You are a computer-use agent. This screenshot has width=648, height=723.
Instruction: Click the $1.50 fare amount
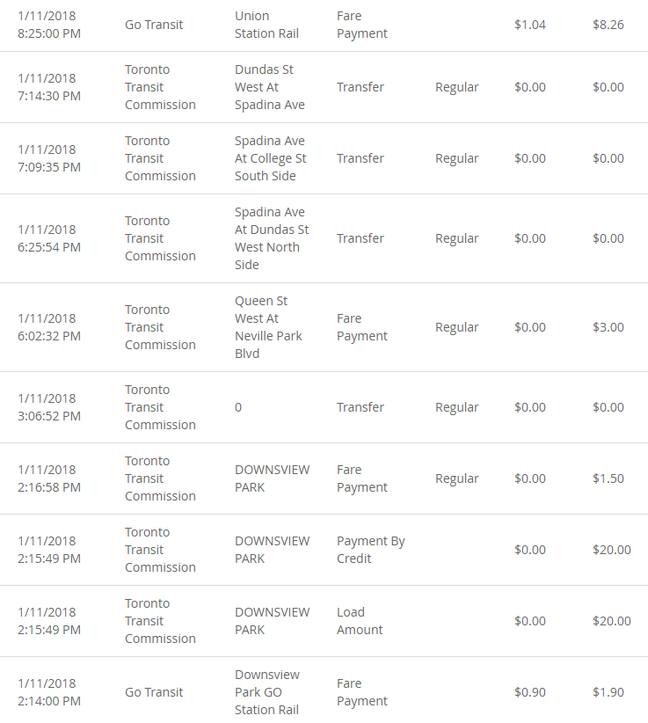(x=608, y=478)
